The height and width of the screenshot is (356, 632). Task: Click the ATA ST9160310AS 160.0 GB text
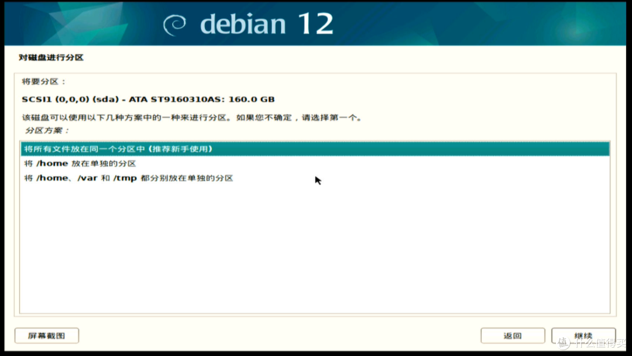click(218, 99)
